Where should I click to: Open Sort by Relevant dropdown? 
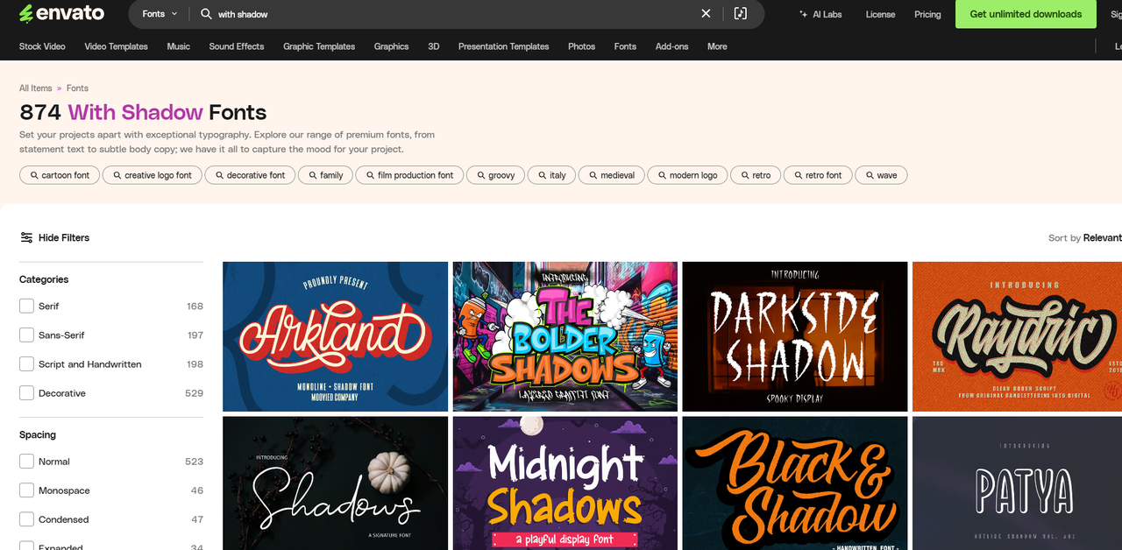tap(1085, 237)
